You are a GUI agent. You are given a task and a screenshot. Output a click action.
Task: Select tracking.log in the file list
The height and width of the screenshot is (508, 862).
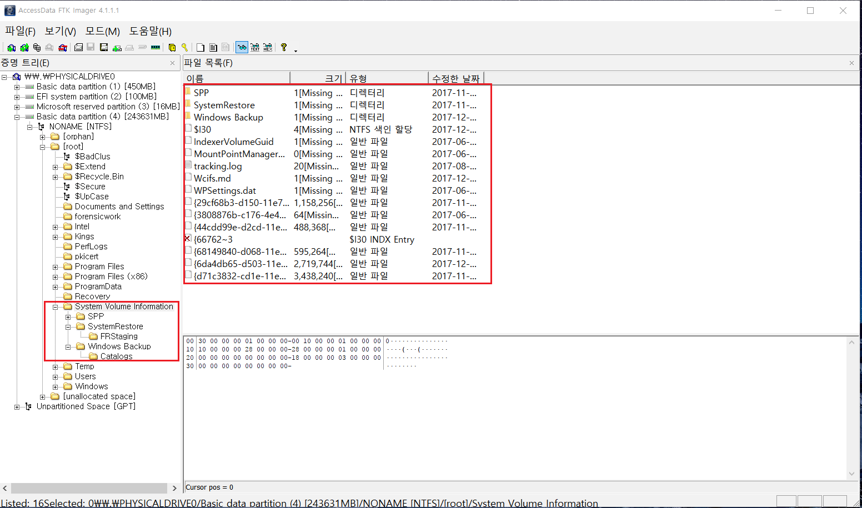click(218, 166)
